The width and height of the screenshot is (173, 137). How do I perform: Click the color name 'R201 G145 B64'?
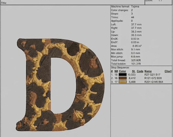[154, 82]
